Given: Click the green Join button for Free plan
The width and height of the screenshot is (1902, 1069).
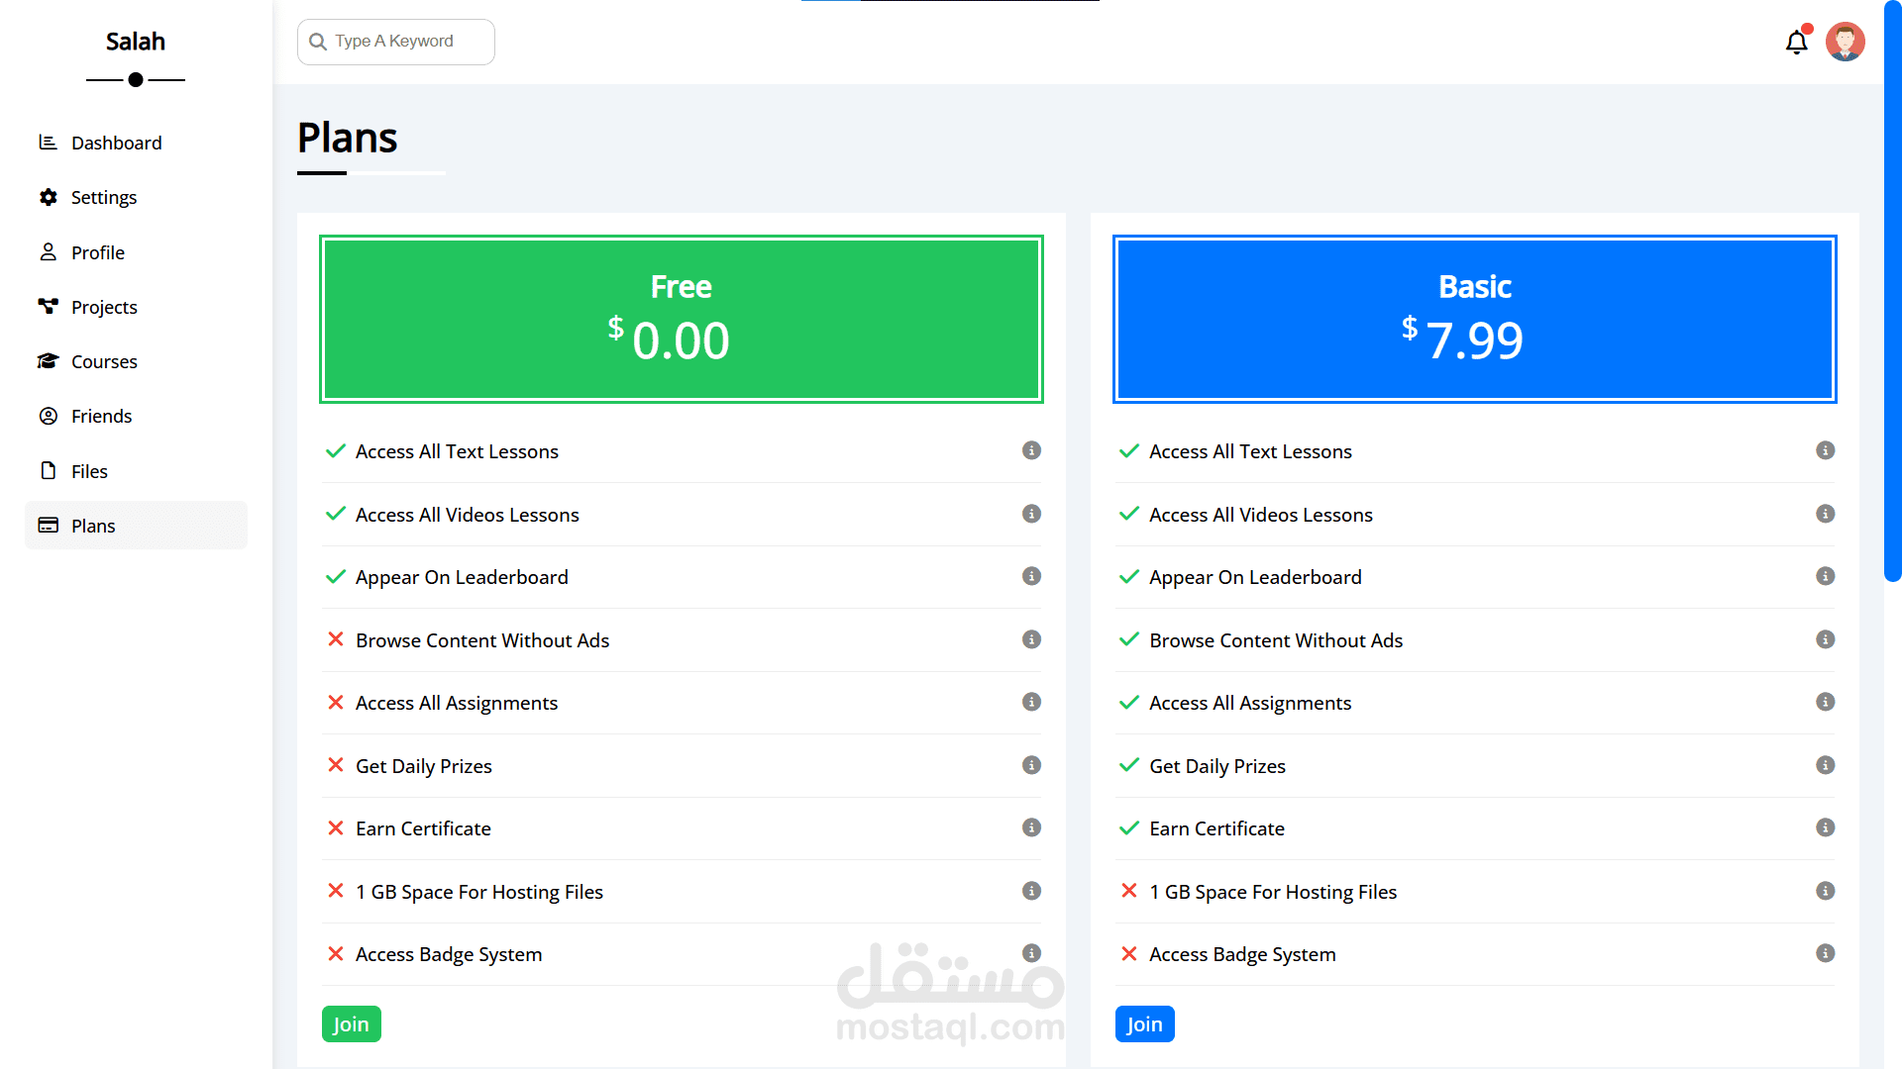Looking at the screenshot, I should click(351, 1024).
